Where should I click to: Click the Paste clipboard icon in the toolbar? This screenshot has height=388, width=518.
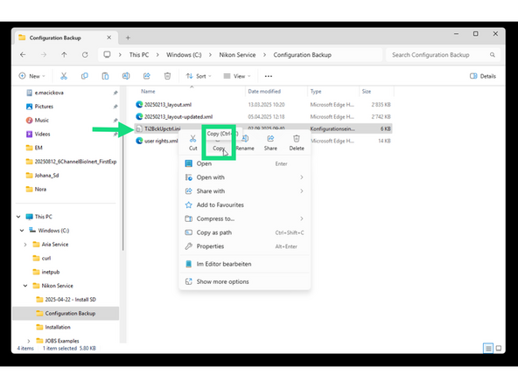tap(105, 76)
